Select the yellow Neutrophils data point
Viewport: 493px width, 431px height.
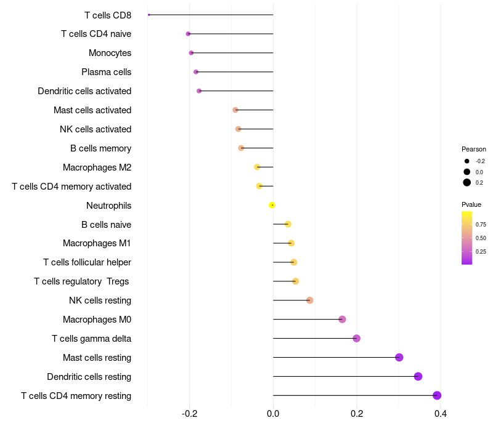[x=272, y=205]
